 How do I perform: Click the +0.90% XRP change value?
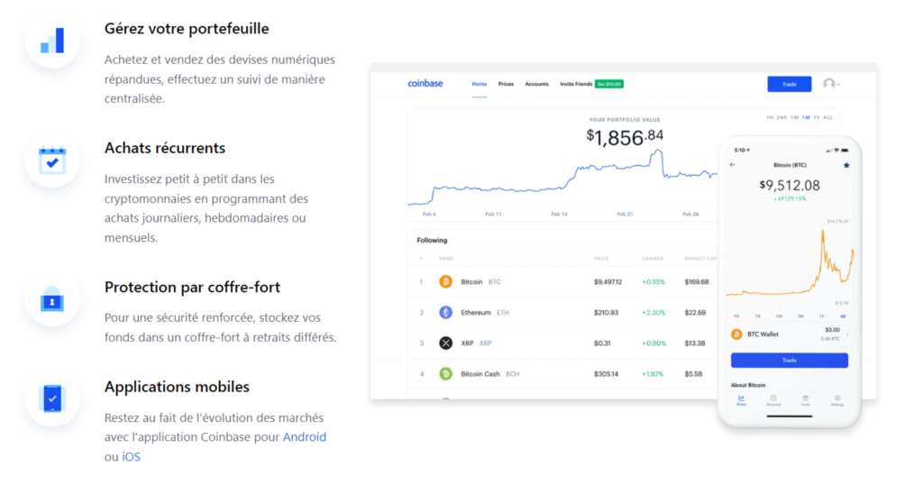point(653,344)
